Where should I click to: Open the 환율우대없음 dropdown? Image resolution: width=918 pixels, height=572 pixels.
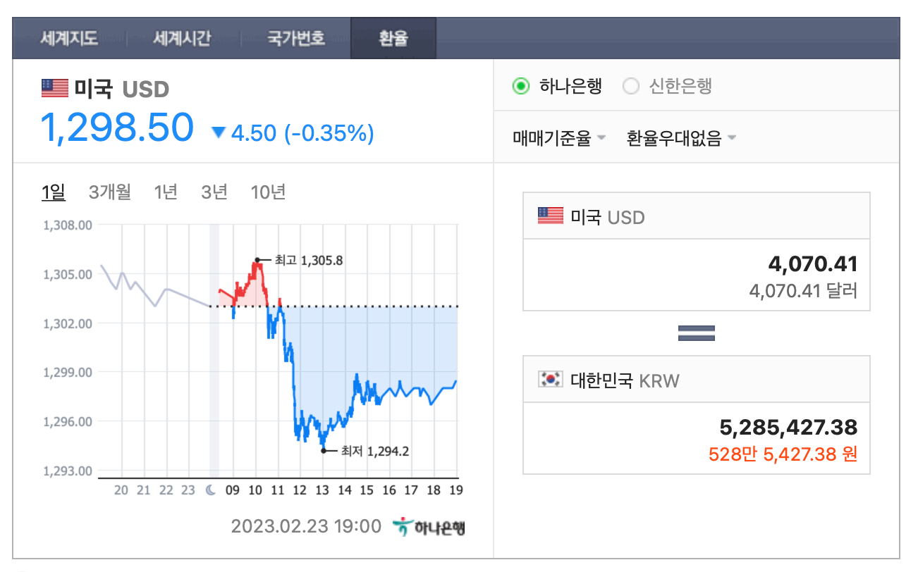coord(680,138)
